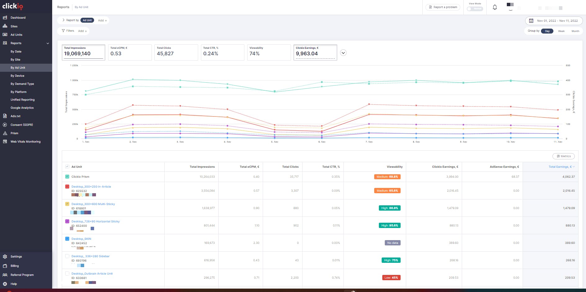Open Desktop_300×250 In-Article link

[x=91, y=187]
